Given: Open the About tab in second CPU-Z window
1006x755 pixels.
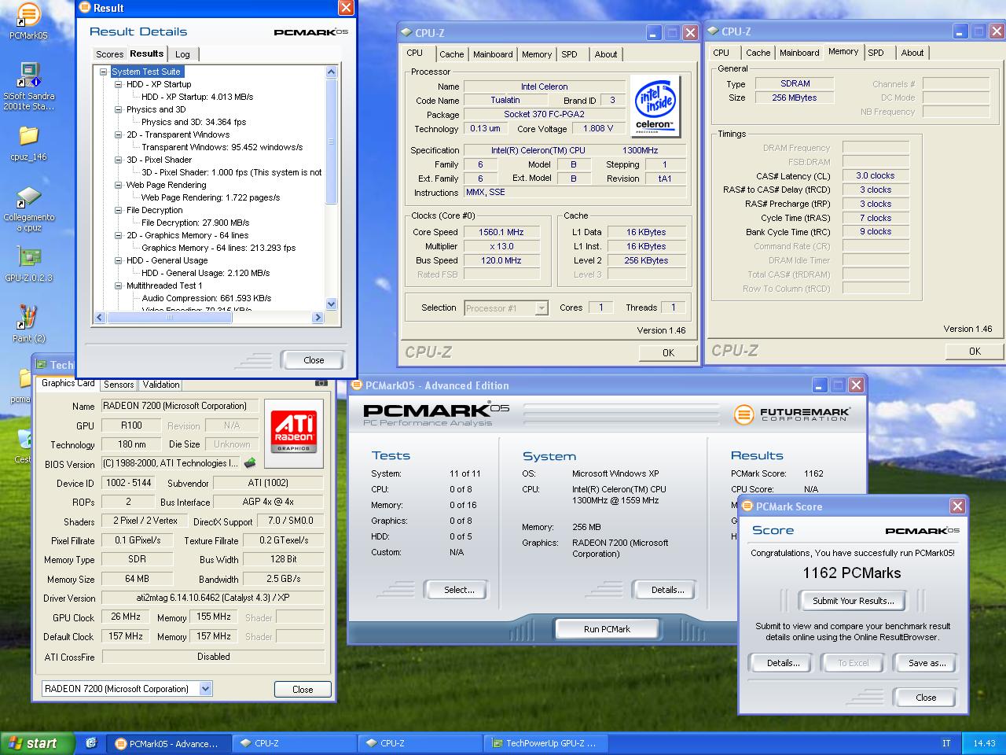Looking at the screenshot, I should (x=912, y=53).
